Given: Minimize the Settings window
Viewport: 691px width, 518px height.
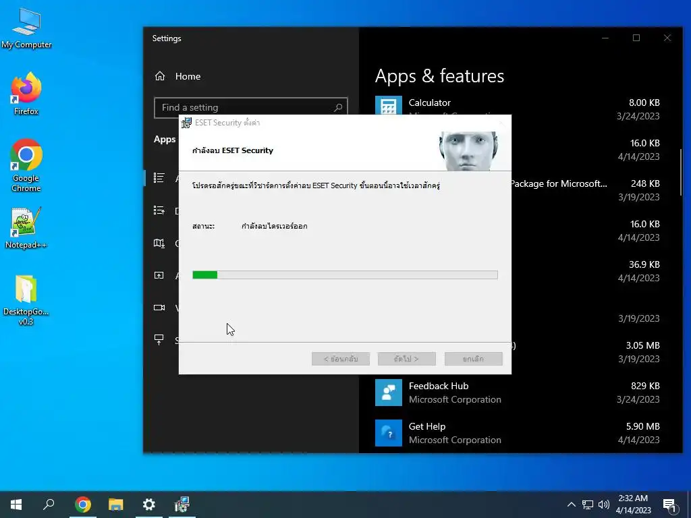Looking at the screenshot, I should [605, 38].
